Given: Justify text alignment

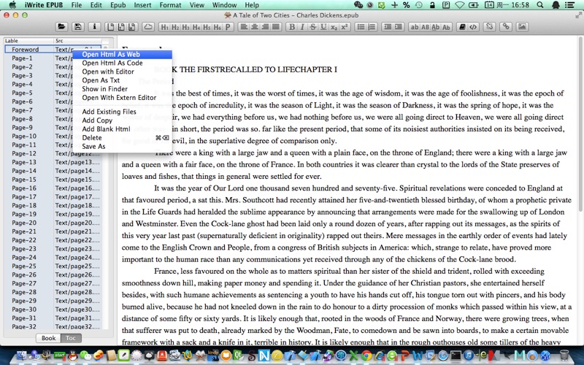Looking at the screenshot, I should tap(276, 27).
